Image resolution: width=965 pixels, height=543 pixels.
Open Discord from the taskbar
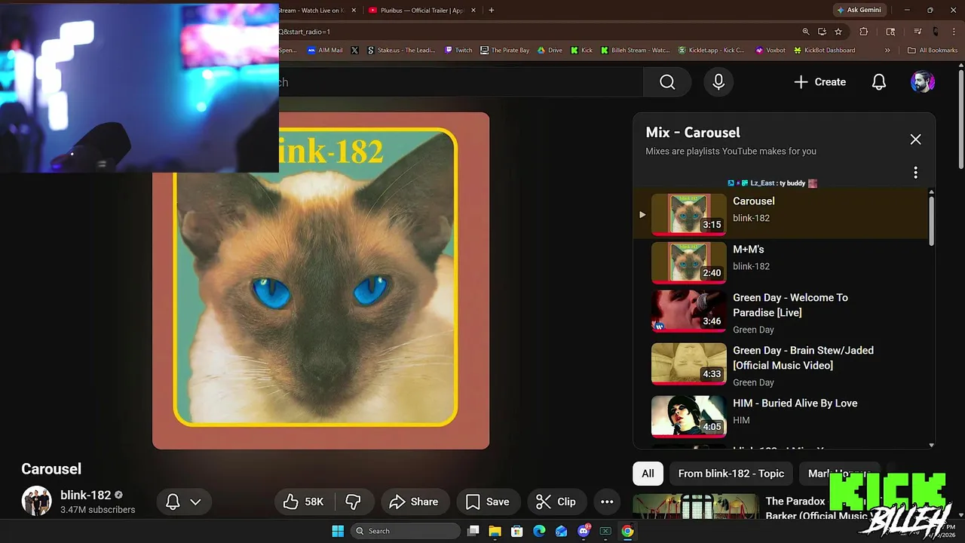(x=584, y=531)
